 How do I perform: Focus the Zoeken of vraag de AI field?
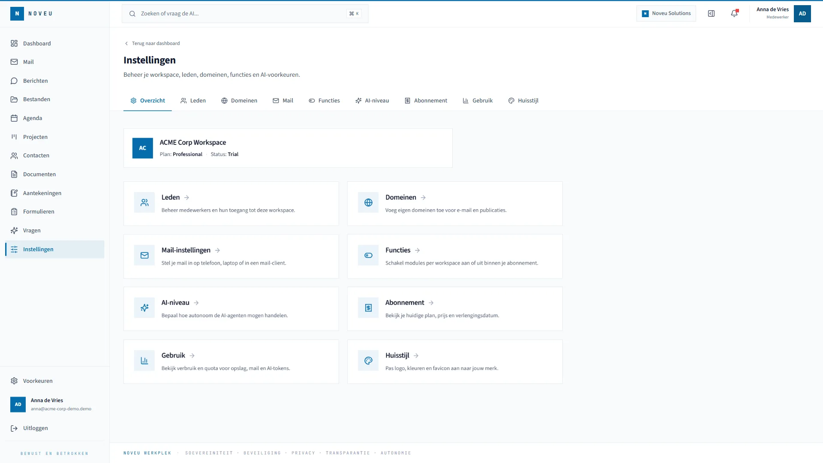[245, 14]
